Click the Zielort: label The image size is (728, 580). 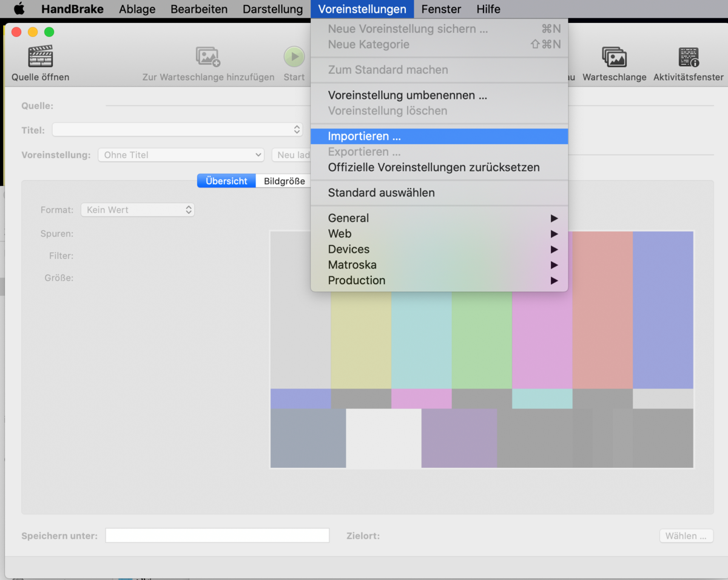363,536
